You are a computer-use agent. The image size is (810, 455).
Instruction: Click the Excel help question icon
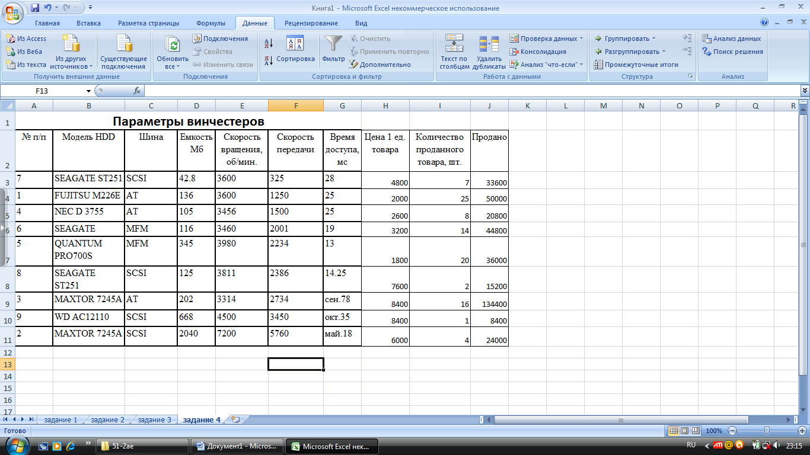(764, 23)
